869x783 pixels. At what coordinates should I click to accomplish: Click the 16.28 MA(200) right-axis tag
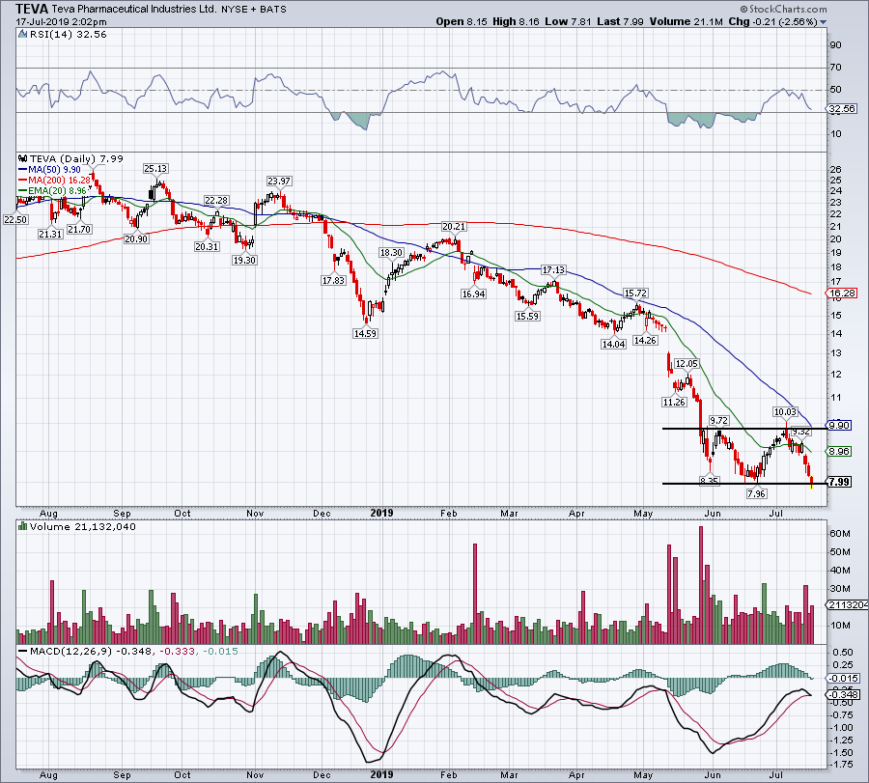click(x=841, y=293)
